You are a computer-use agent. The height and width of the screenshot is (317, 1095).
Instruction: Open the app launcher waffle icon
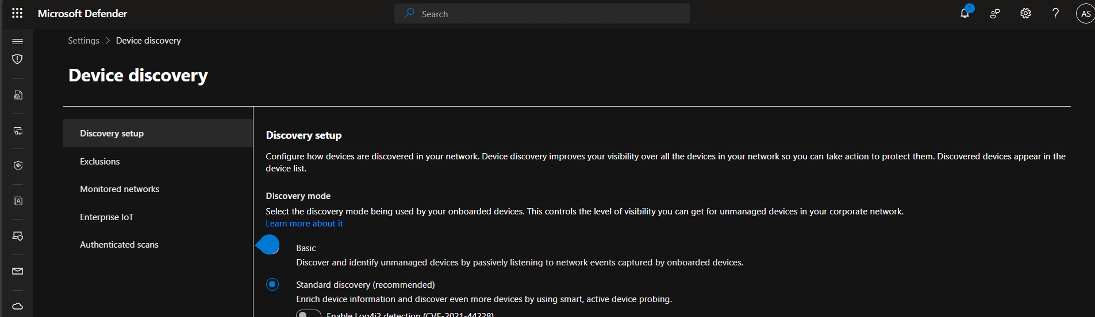[x=17, y=13]
